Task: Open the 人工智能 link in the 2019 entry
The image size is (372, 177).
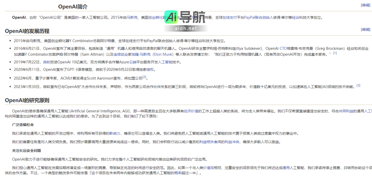Action: click(165, 62)
